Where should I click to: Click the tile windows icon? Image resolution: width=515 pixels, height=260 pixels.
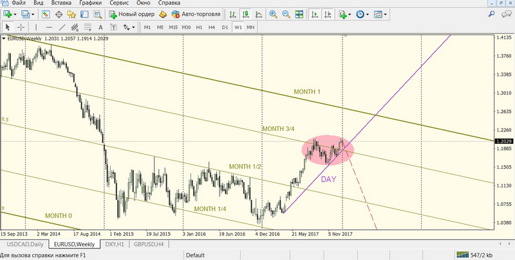pyautogui.click(x=299, y=14)
